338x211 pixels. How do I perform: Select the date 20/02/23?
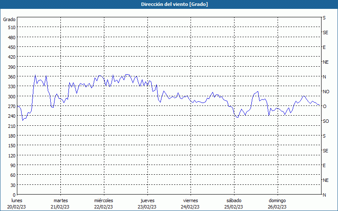(16, 207)
